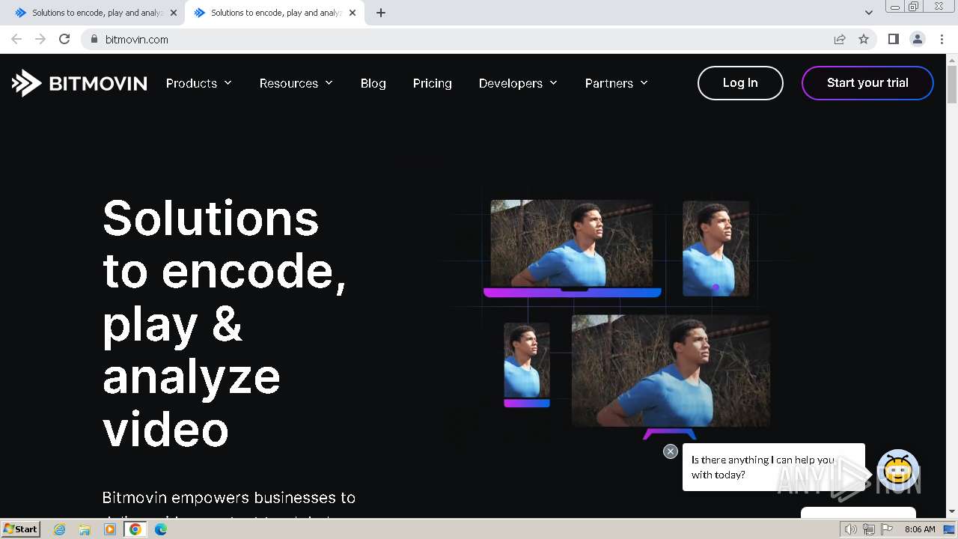Viewport: 958px width, 539px height.
Task: Toggle the Chrome side panel icon
Action: coord(893,39)
